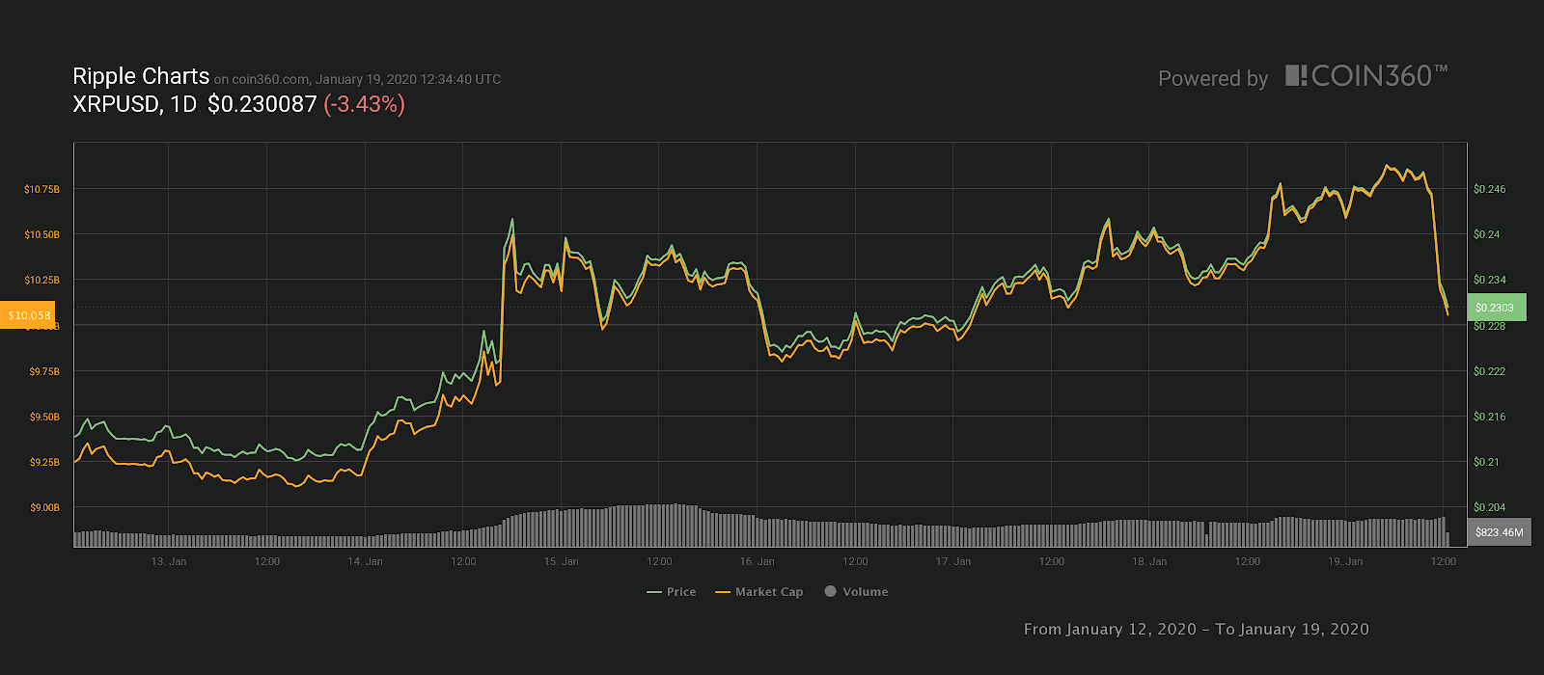
Task: Click the COIN360 logo
Action: [1366, 76]
